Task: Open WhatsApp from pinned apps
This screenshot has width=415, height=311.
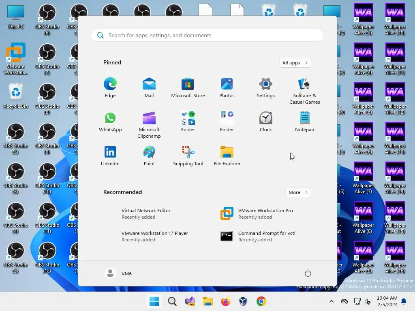Action: pos(110,121)
